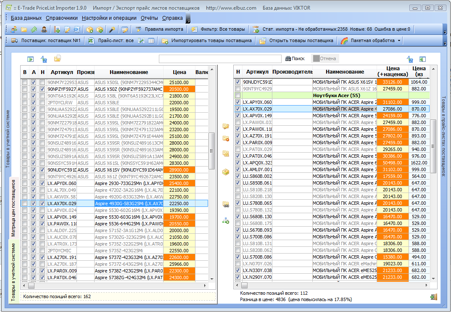The height and width of the screenshot is (312, 451).
Task: Click the Поиск search button
Action: coord(295,59)
